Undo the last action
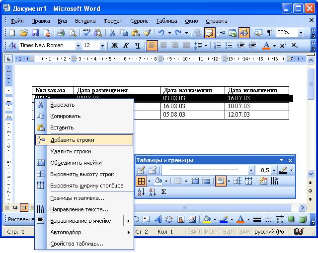This screenshot has height=253, width=318. (161, 33)
